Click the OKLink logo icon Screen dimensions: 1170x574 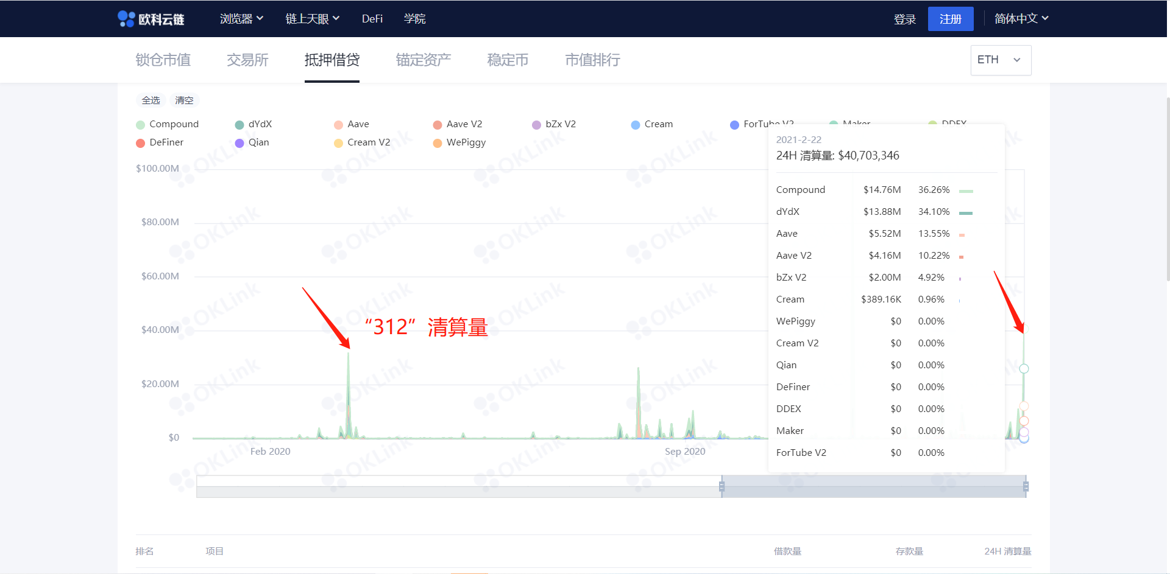pyautogui.click(x=126, y=18)
